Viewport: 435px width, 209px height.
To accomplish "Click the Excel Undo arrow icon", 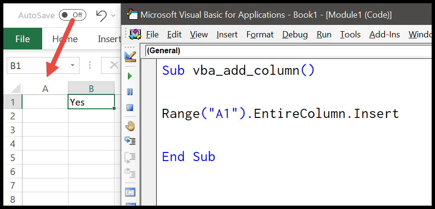I will click(101, 15).
